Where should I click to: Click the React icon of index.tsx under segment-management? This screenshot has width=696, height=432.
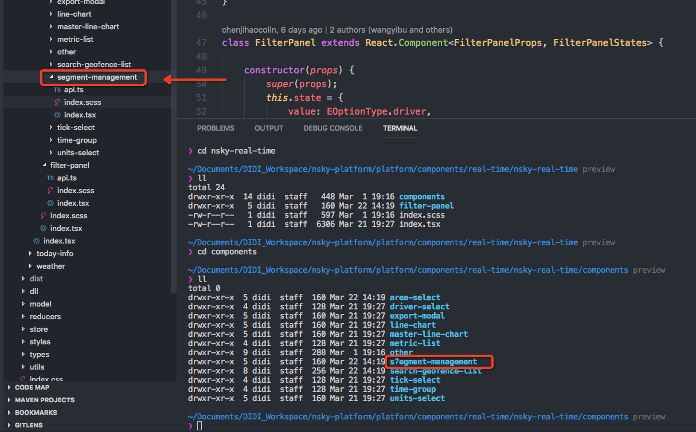tap(57, 115)
